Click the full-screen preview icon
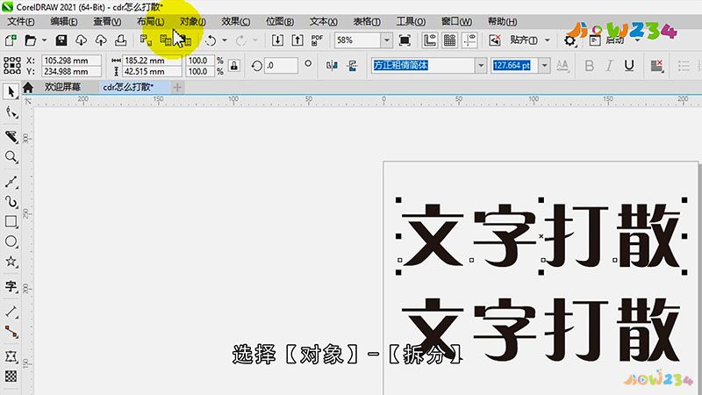 (405, 40)
